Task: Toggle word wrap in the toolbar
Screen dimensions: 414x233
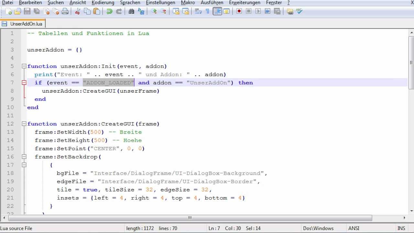Action: tap(198, 11)
